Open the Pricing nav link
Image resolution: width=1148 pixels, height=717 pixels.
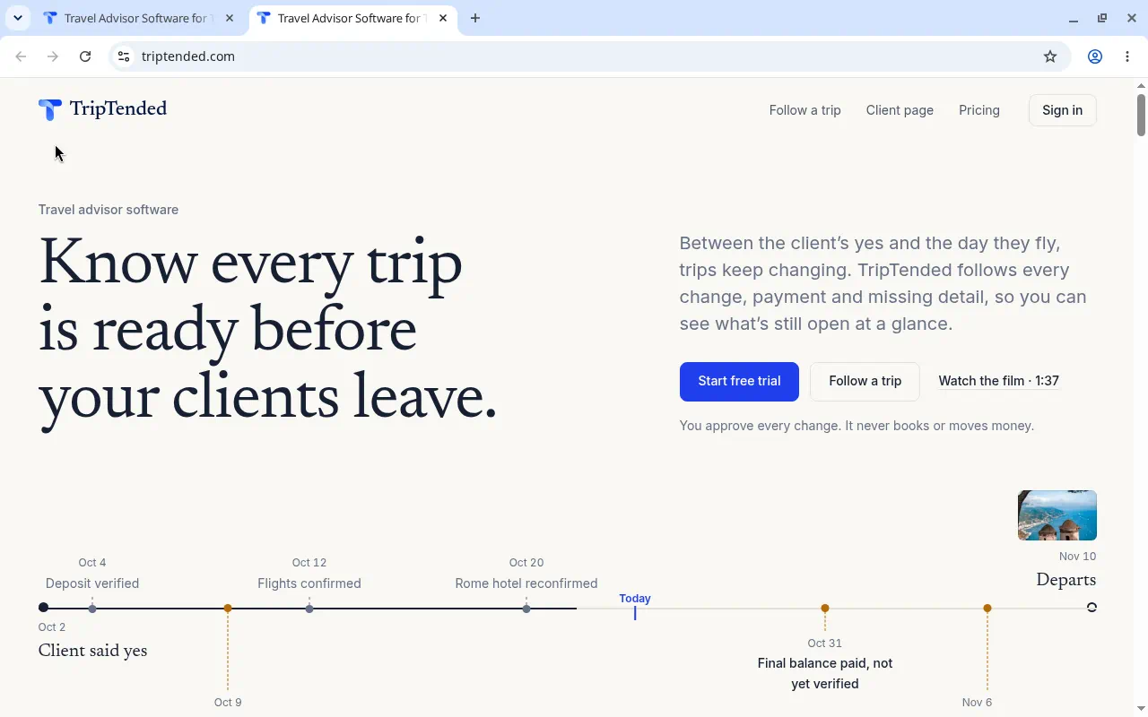click(x=979, y=110)
